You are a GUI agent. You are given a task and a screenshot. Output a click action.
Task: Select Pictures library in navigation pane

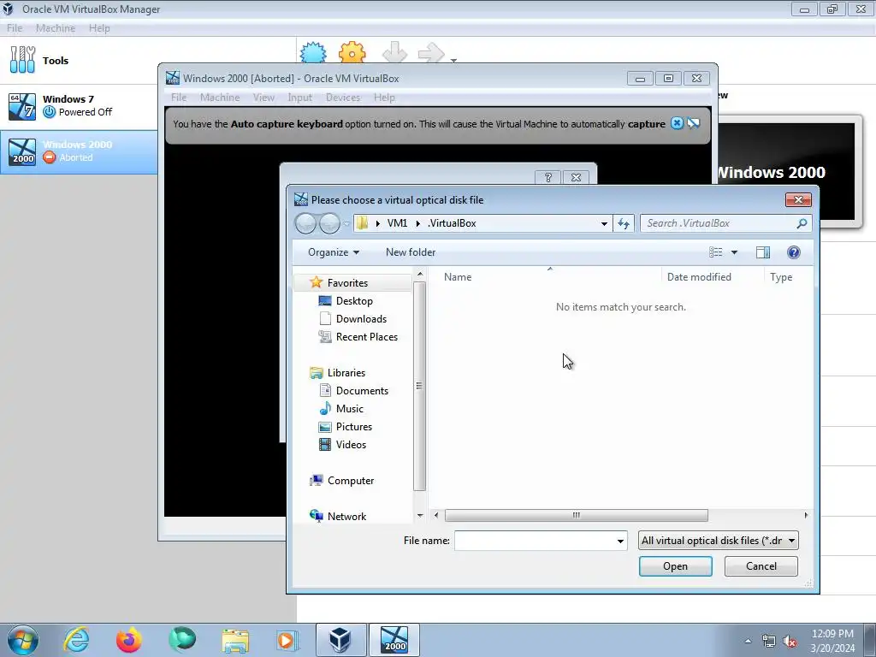(354, 426)
